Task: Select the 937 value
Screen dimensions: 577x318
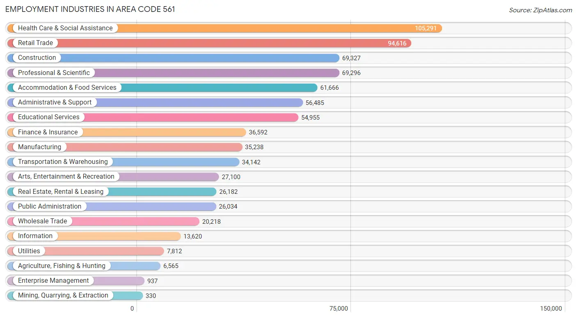Action: [153, 281]
